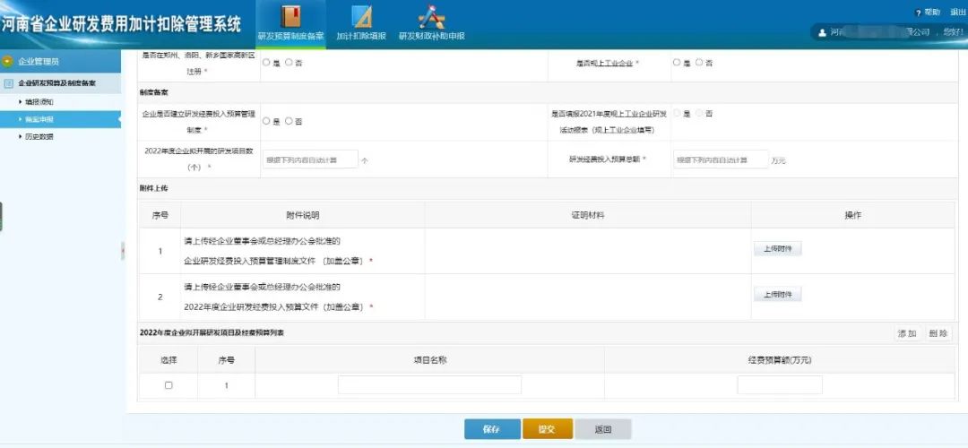Click the orange 提交 button
This screenshot has height=448, width=968.
[x=547, y=429]
